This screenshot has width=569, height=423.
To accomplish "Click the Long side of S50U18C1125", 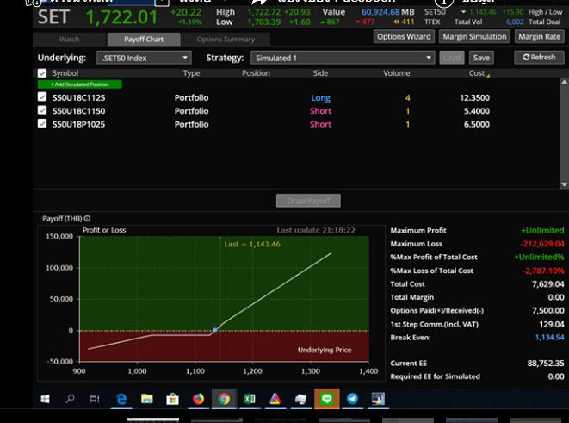I will click(x=320, y=97).
